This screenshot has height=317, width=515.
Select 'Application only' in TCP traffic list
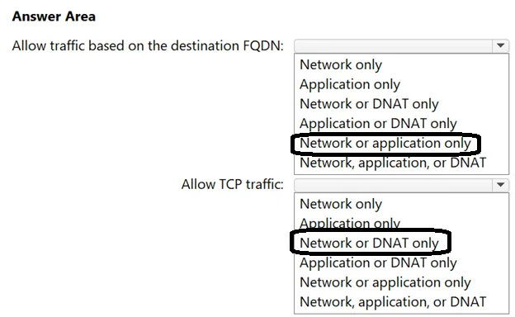click(x=350, y=224)
